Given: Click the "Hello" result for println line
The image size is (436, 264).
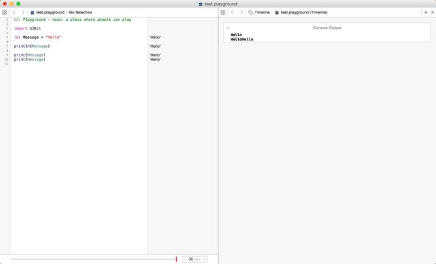Looking at the screenshot, I should [x=155, y=46].
